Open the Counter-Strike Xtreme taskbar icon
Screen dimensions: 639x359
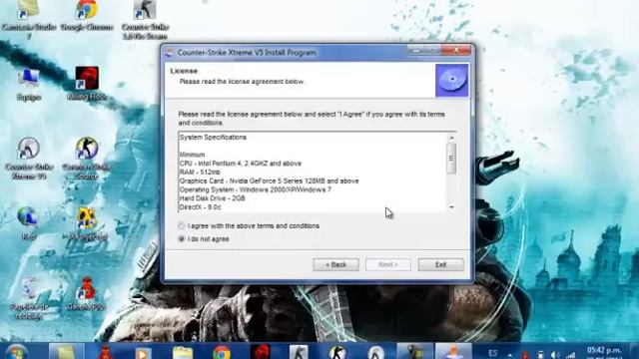coord(375,352)
